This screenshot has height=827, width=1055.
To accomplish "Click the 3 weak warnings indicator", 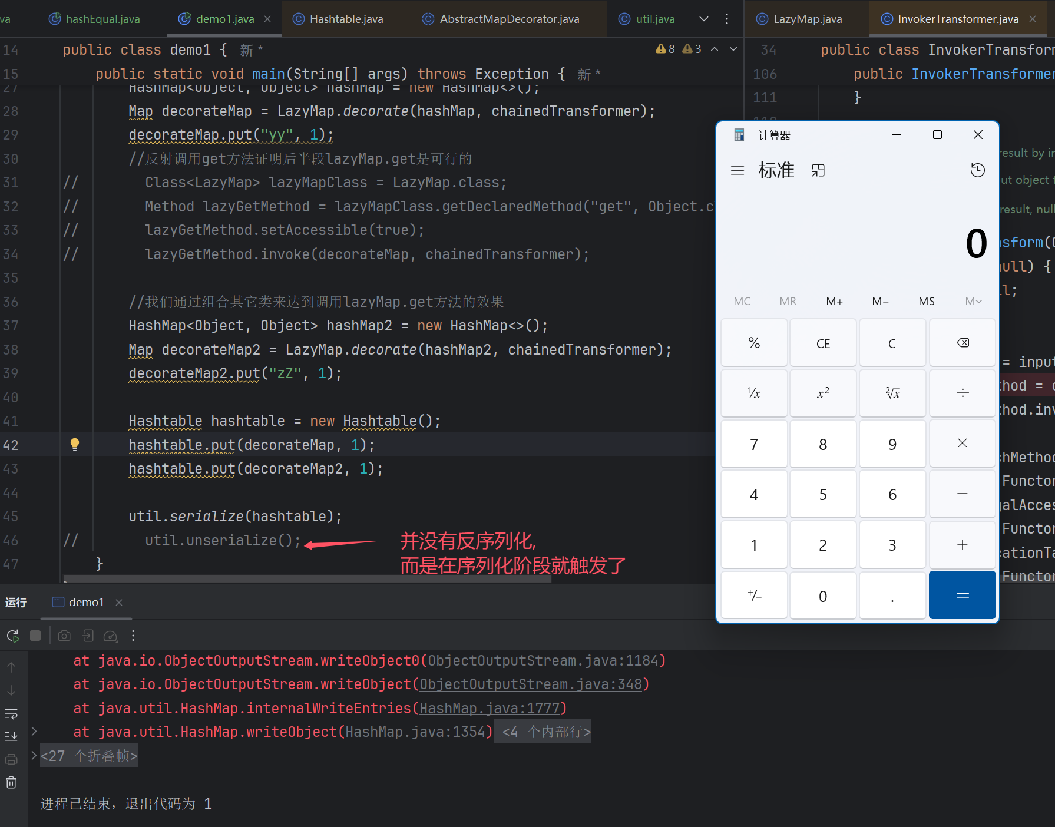I will (692, 49).
